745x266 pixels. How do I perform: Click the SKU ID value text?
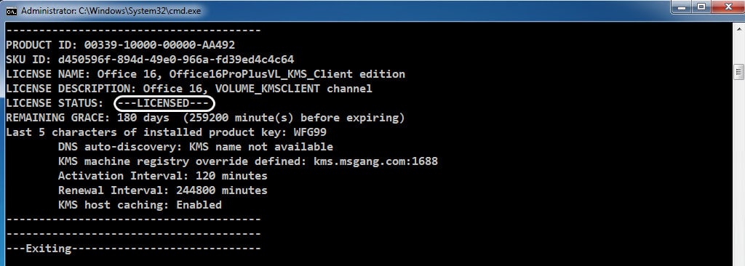coord(176,60)
